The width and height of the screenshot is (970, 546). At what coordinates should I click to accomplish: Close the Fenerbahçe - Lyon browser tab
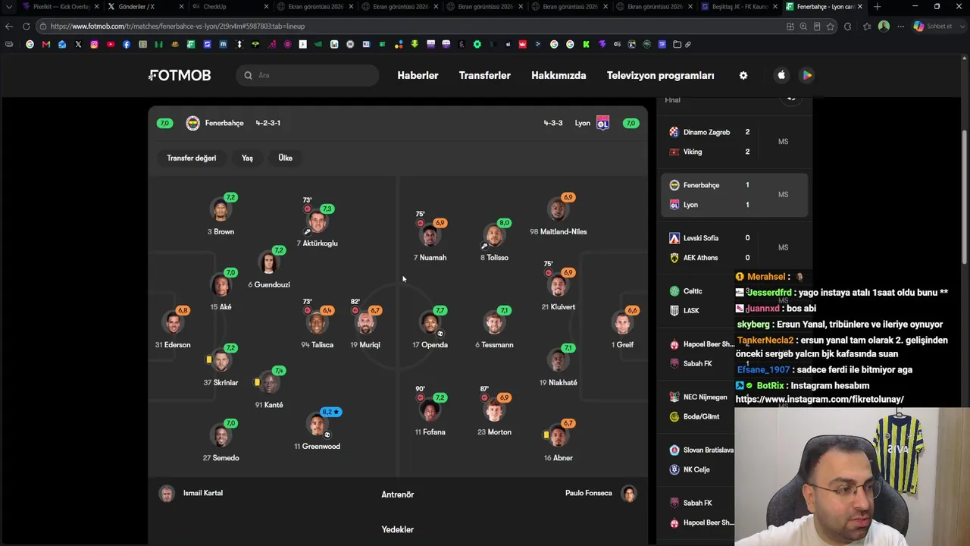[860, 7]
